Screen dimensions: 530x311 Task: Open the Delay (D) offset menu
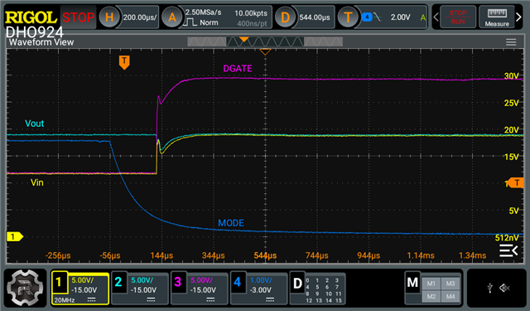(285, 17)
